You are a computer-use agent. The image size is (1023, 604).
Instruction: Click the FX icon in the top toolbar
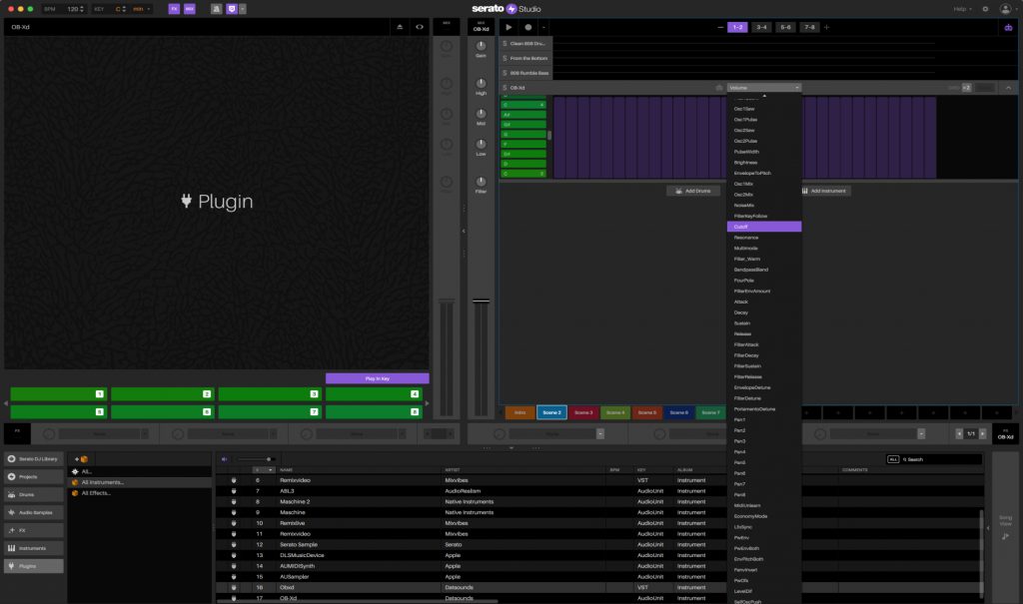pos(174,8)
